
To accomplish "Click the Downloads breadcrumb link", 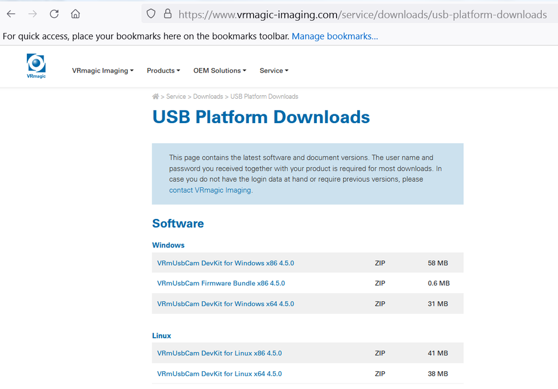I will [x=208, y=96].
